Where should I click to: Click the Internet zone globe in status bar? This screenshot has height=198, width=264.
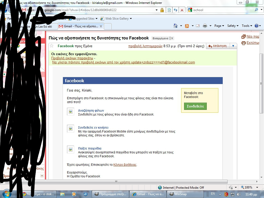pyautogui.click(x=160, y=187)
